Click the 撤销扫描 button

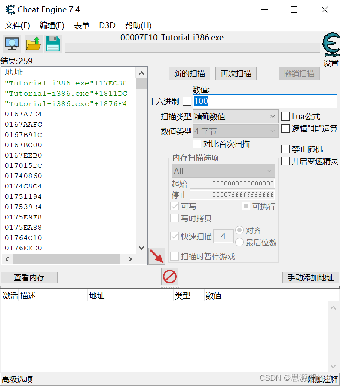(x=299, y=73)
